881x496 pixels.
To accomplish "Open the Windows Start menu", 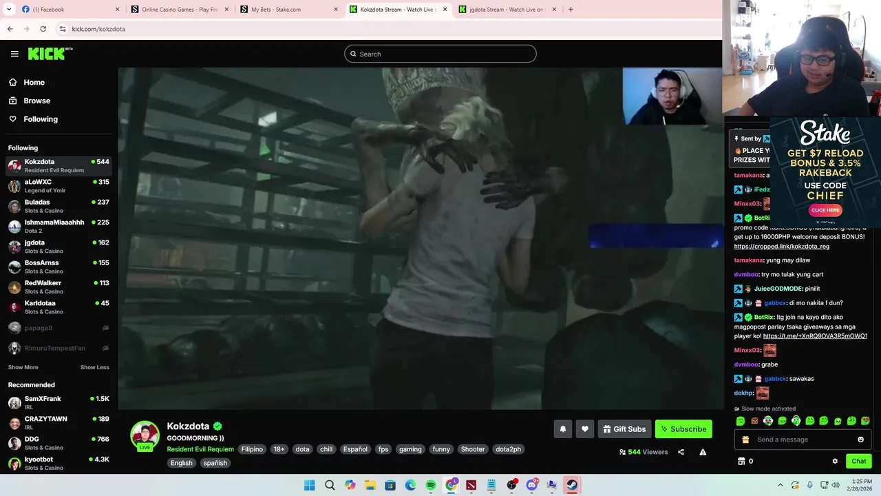I will (310, 485).
